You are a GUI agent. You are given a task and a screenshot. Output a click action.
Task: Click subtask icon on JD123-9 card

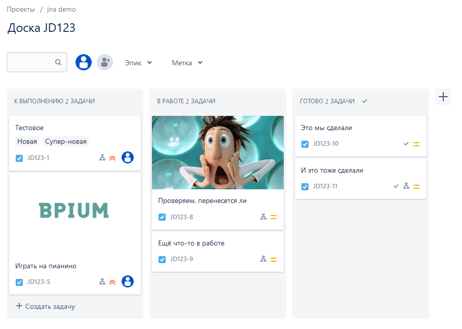pyautogui.click(x=263, y=259)
